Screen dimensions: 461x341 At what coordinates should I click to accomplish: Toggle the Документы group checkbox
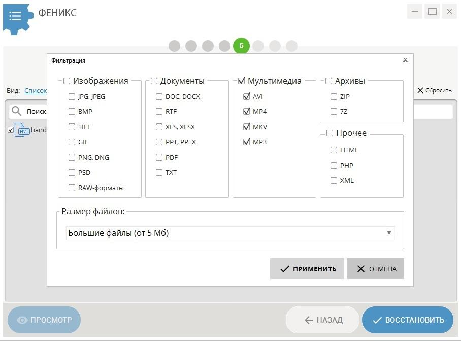click(x=154, y=81)
